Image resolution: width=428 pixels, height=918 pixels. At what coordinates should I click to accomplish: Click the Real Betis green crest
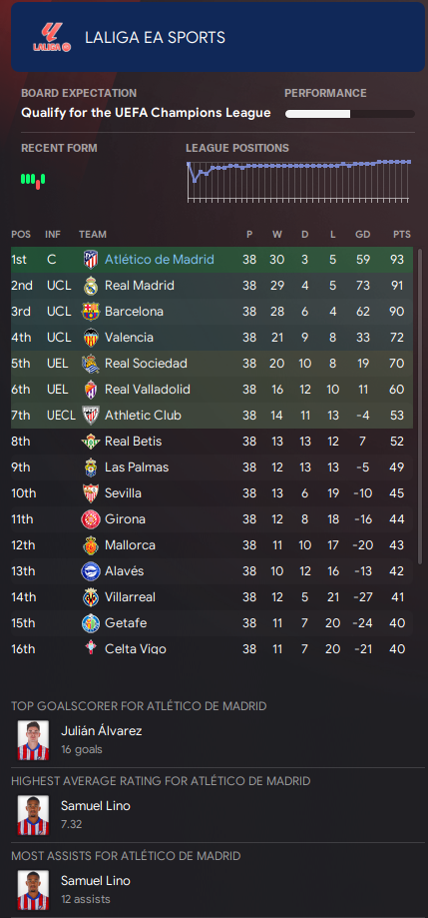click(x=91, y=442)
